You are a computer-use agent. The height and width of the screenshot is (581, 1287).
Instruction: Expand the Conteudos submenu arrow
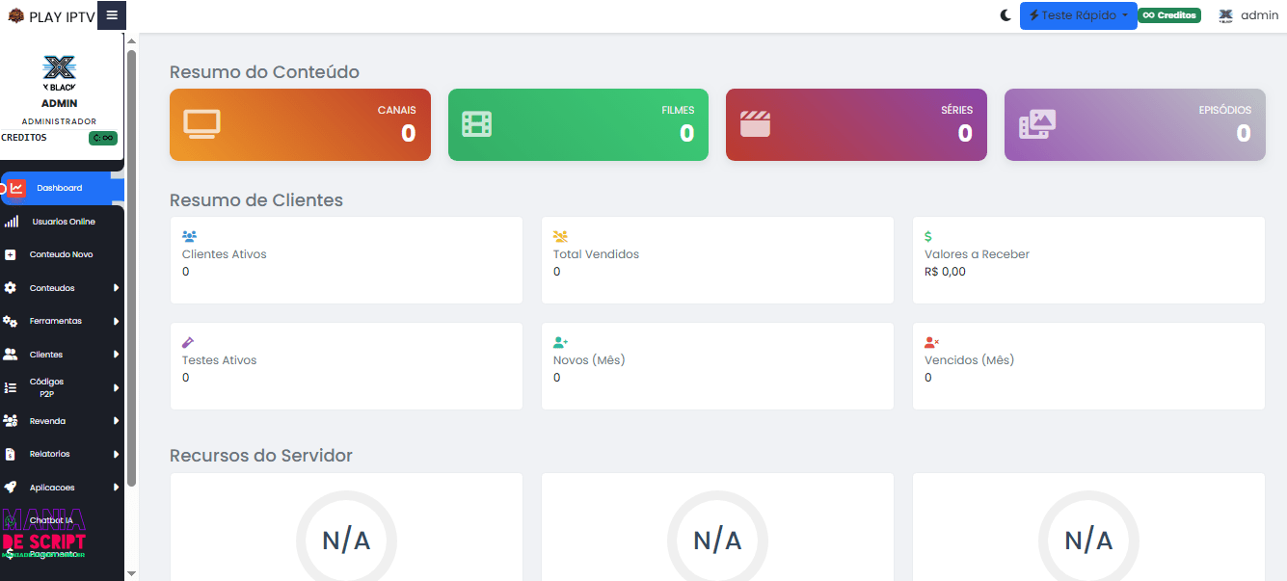[x=116, y=288]
